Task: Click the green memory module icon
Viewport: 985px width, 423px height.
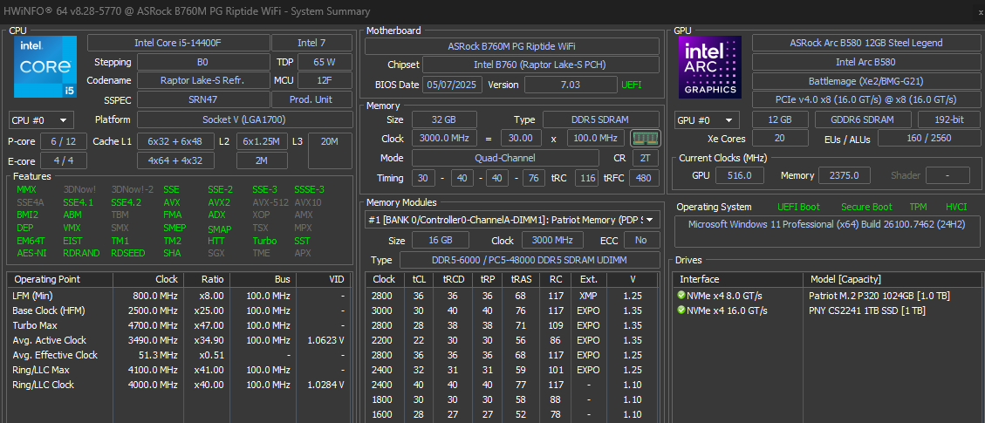Action: 646,139
